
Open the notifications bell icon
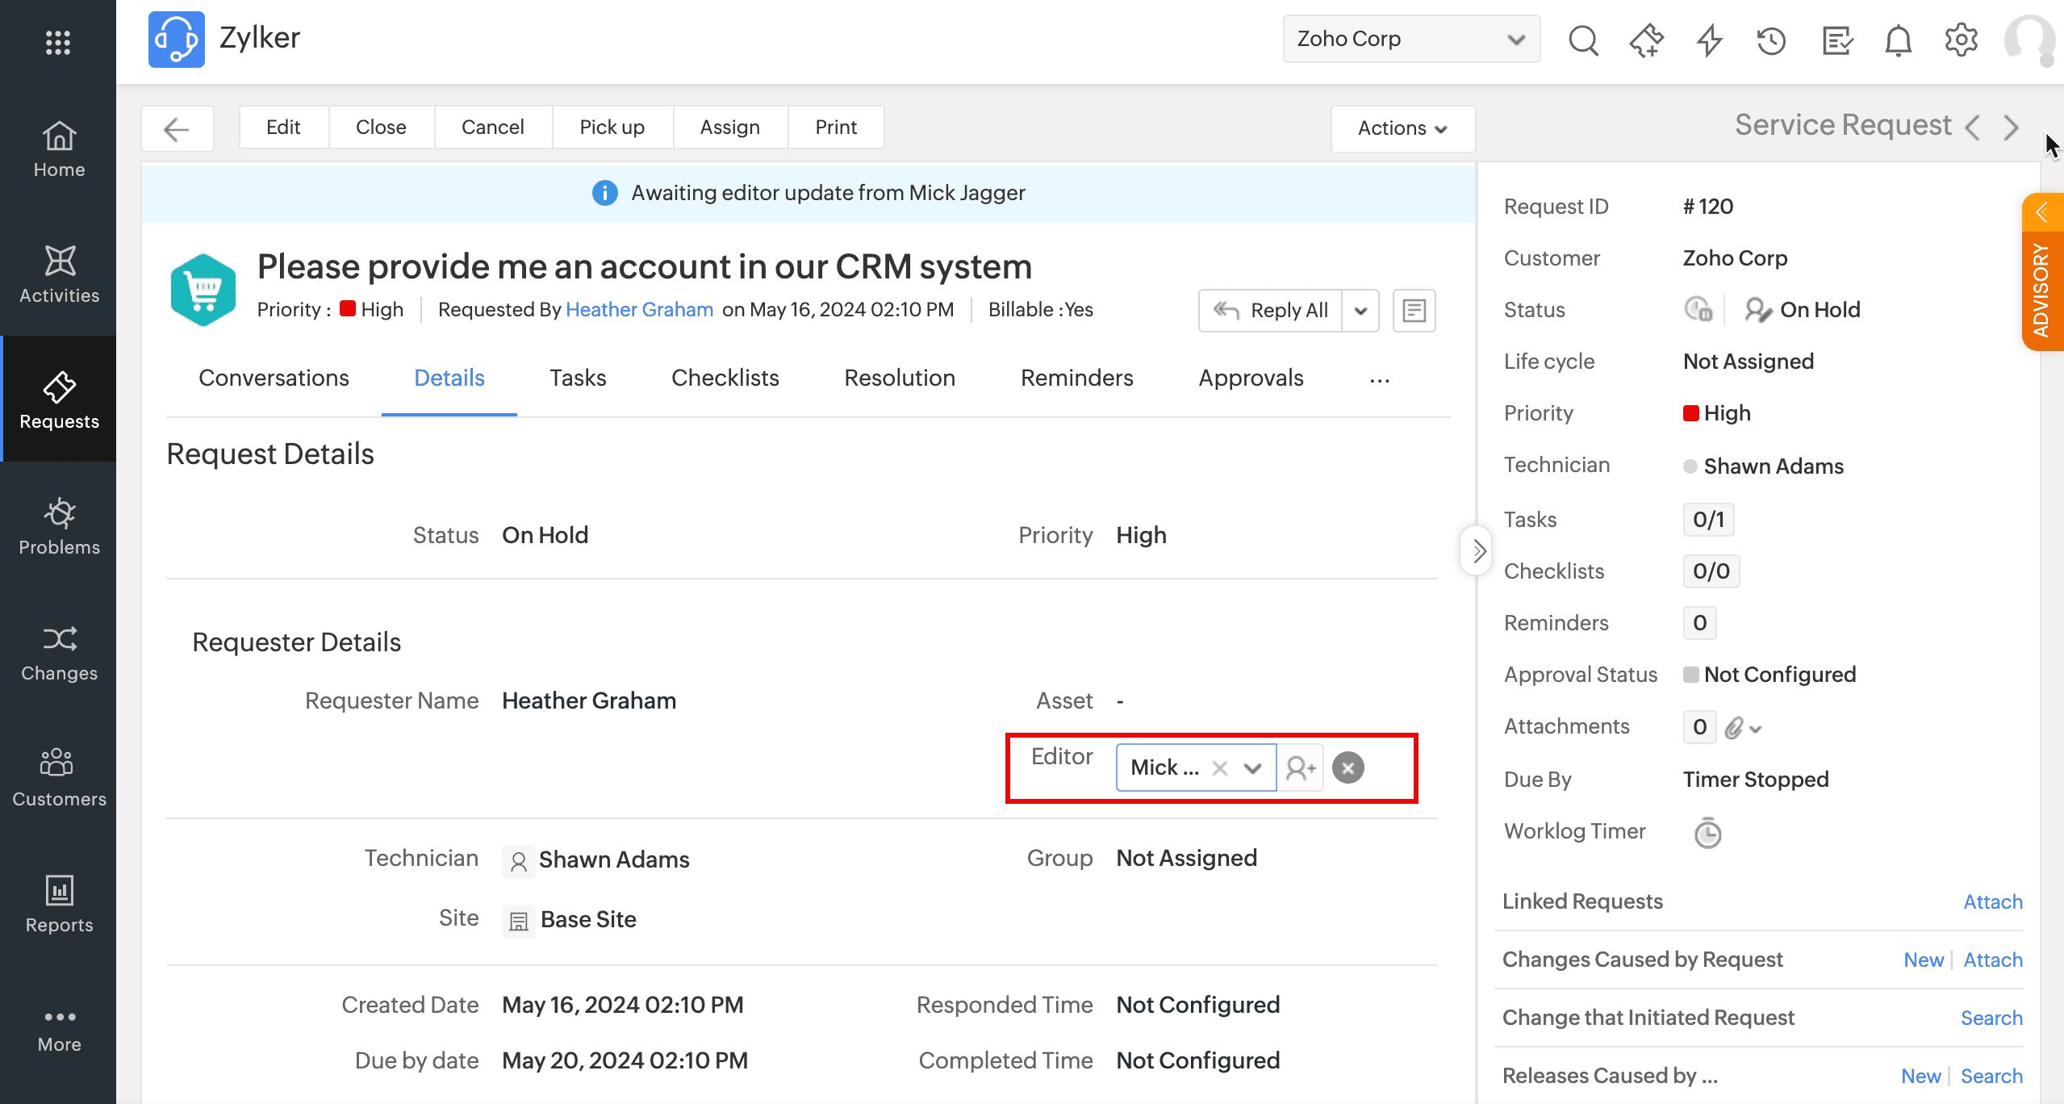[1897, 40]
